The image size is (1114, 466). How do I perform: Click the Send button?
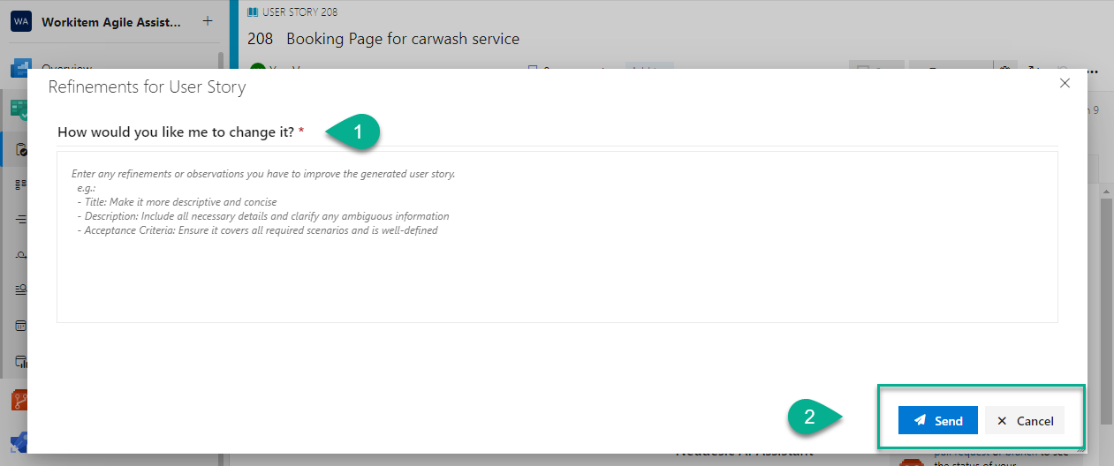point(937,421)
